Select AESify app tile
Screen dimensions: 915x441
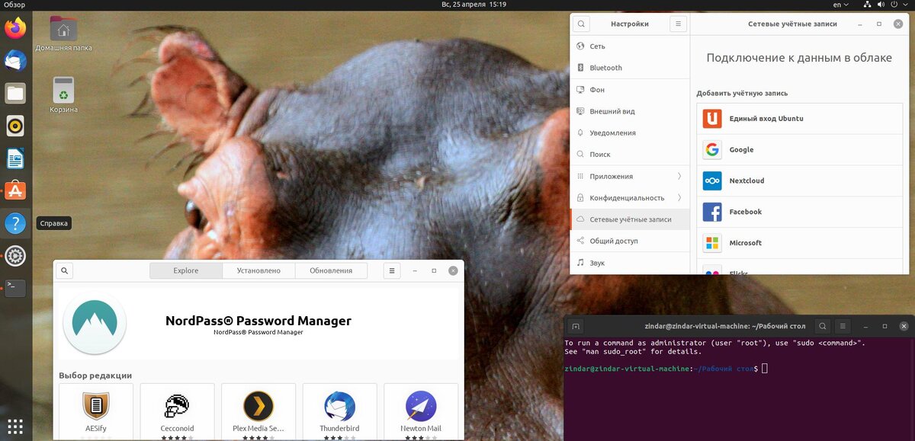tap(96, 411)
